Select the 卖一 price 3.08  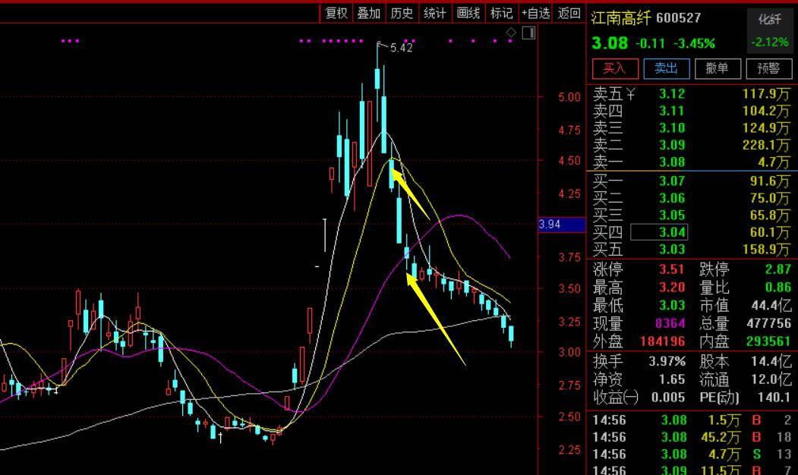tap(672, 162)
